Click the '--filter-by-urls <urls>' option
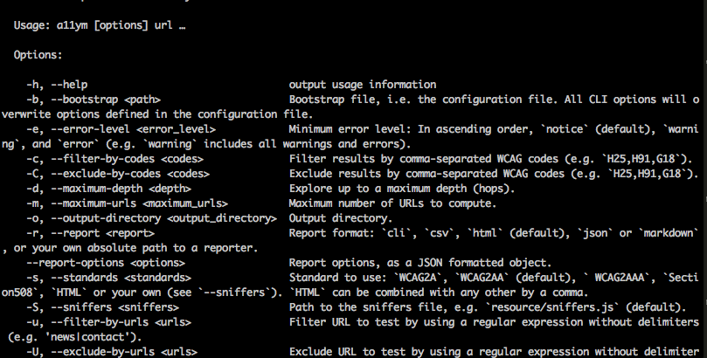This screenshot has height=358, width=707. click(121, 322)
